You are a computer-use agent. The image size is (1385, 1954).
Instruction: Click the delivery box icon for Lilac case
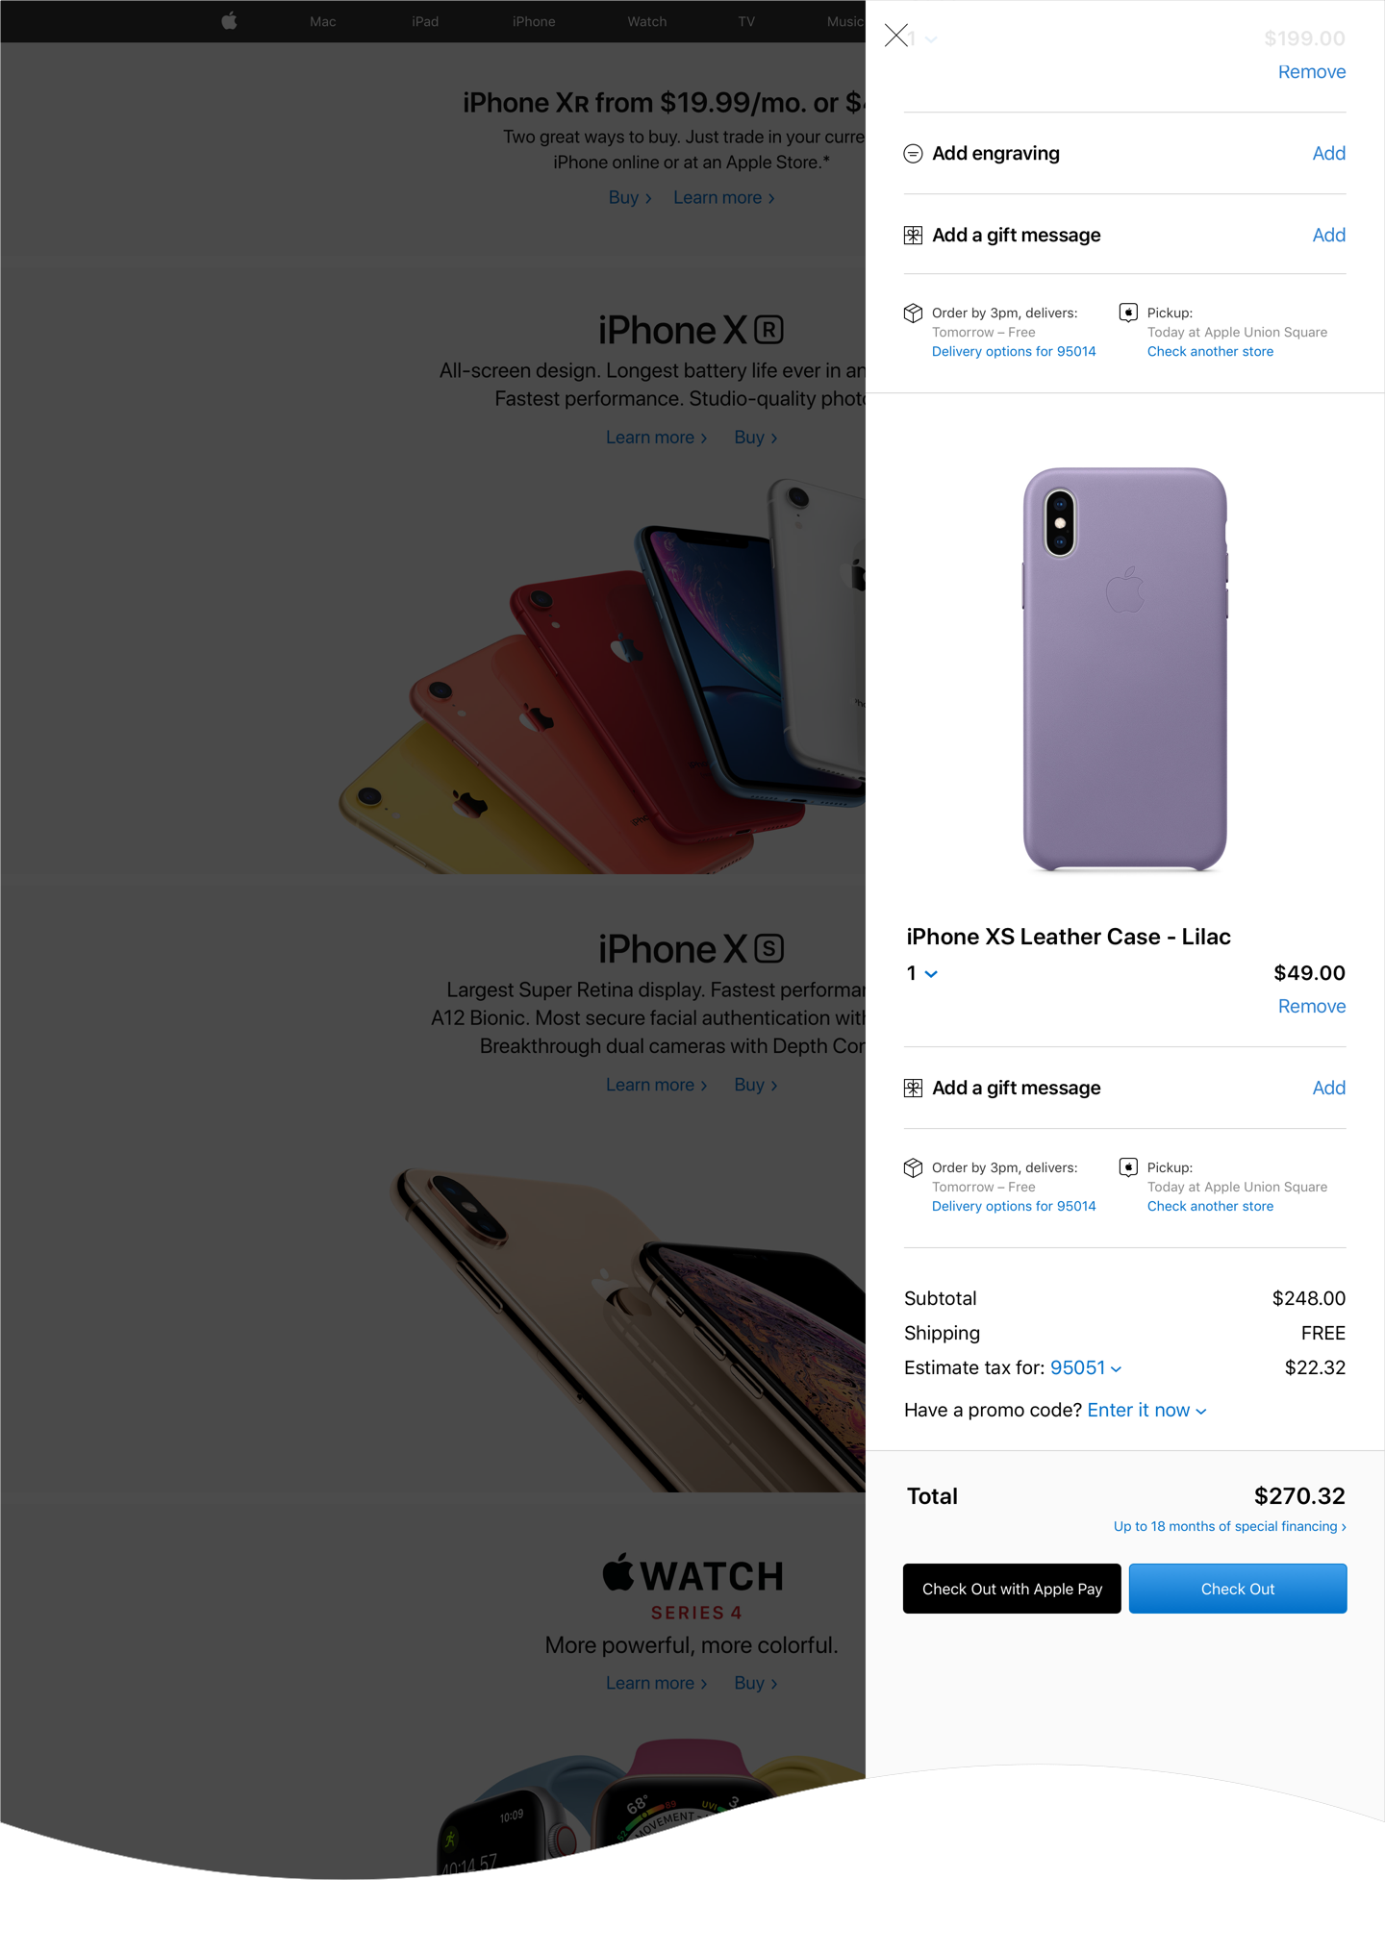click(x=913, y=1168)
